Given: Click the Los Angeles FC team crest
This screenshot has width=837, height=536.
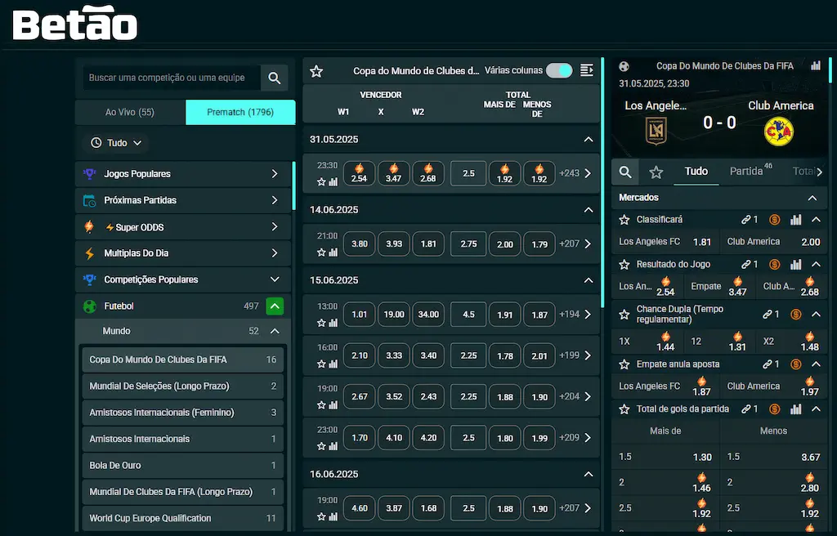Looking at the screenshot, I should (656, 131).
